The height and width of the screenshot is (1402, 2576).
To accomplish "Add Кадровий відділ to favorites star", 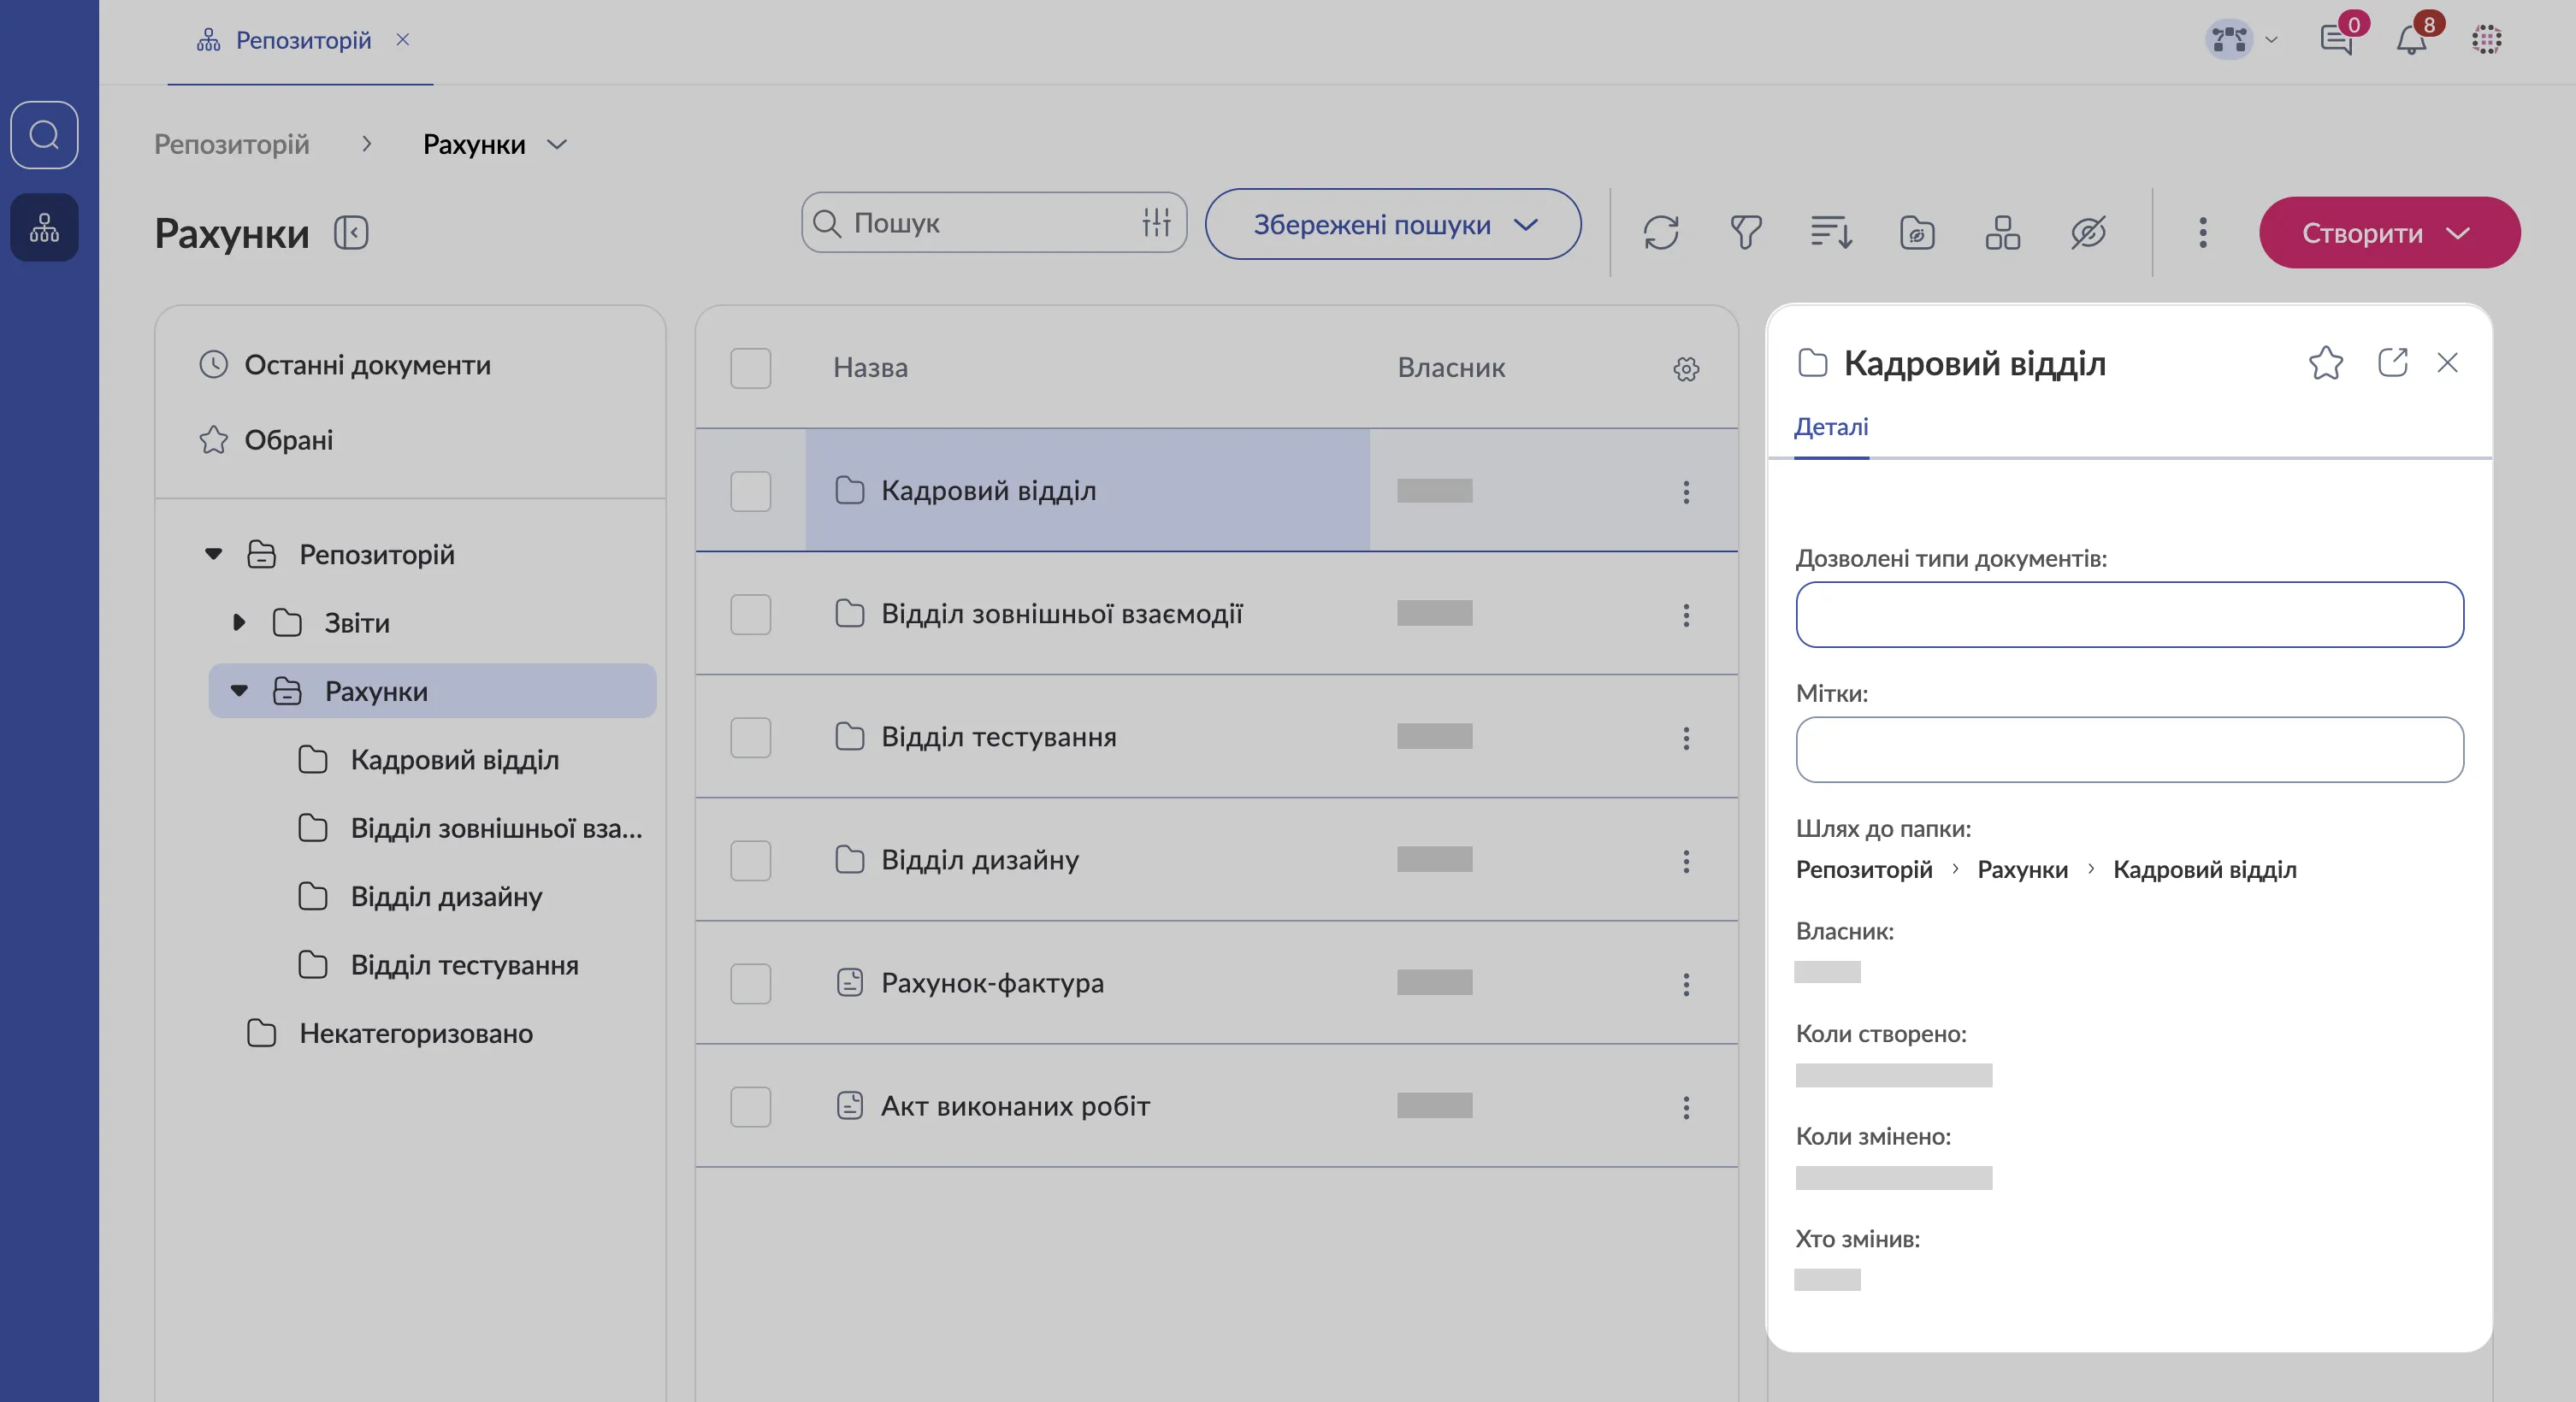I will [x=2325, y=362].
